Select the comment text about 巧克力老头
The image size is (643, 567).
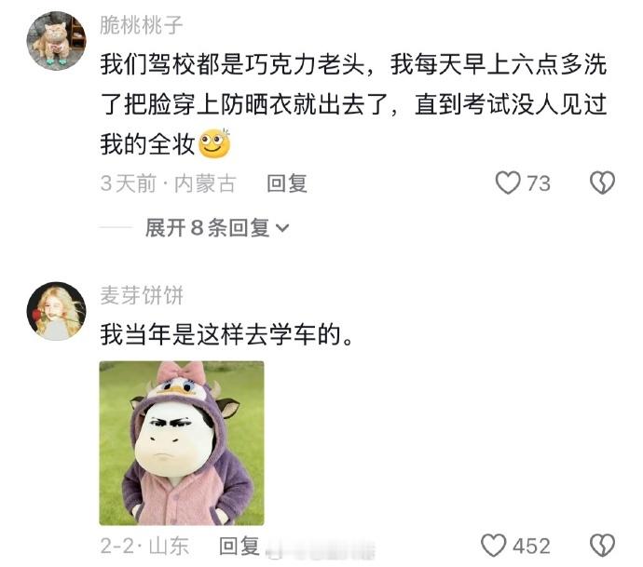click(x=353, y=104)
